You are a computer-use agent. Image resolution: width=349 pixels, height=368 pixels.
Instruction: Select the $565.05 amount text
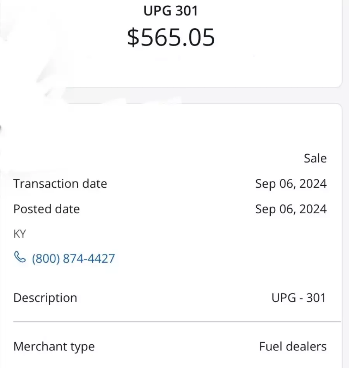(171, 37)
